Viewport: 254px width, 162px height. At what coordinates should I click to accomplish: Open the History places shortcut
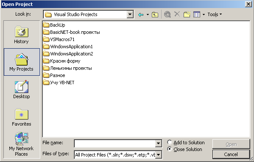coord(22,34)
